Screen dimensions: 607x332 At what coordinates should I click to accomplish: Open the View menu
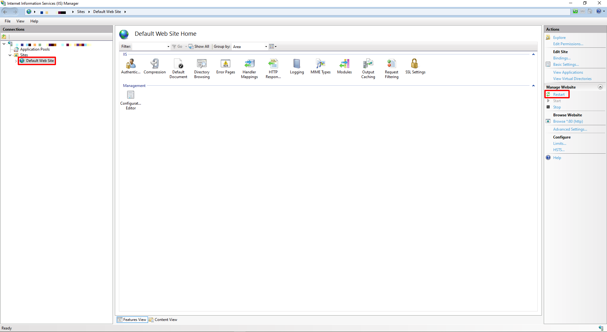coord(20,21)
